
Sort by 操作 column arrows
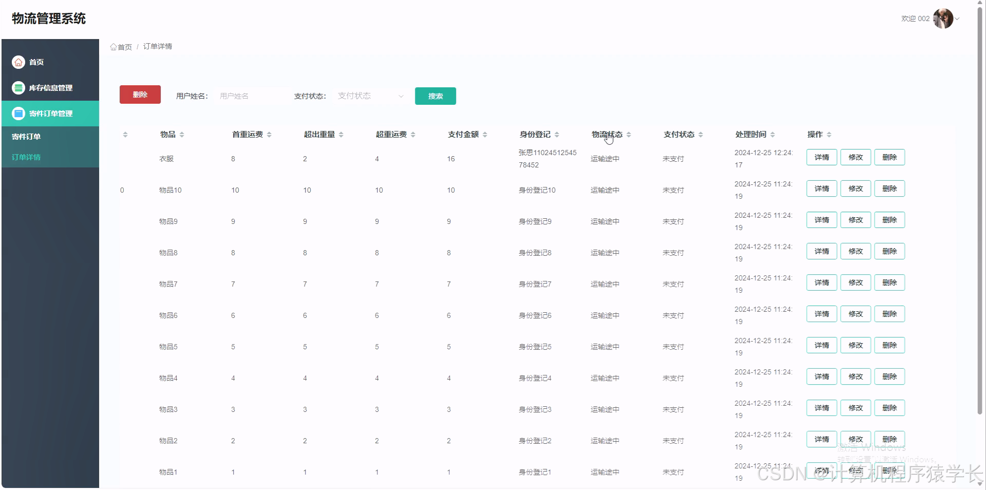(x=829, y=135)
